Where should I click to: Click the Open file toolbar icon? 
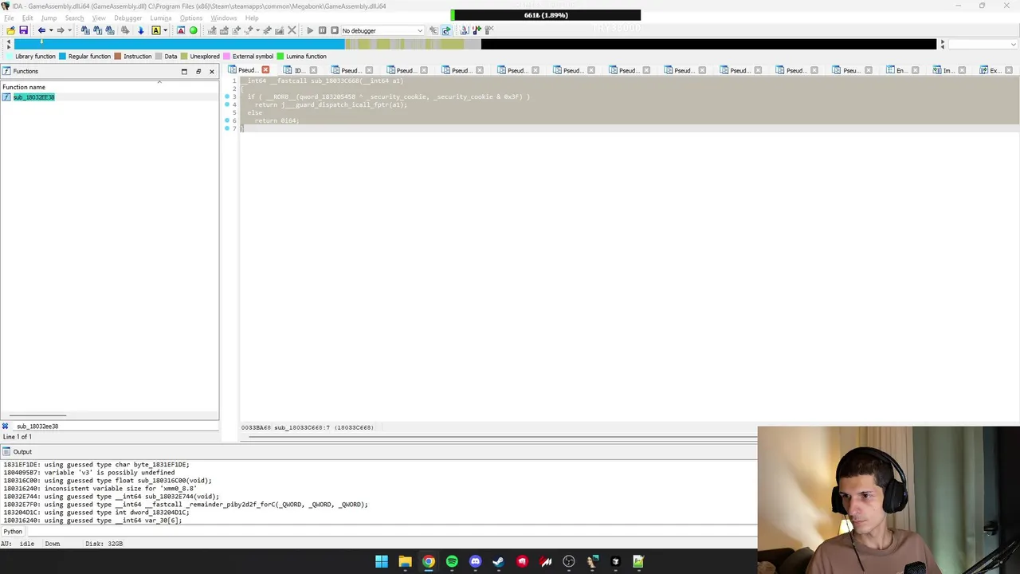pos(10,30)
